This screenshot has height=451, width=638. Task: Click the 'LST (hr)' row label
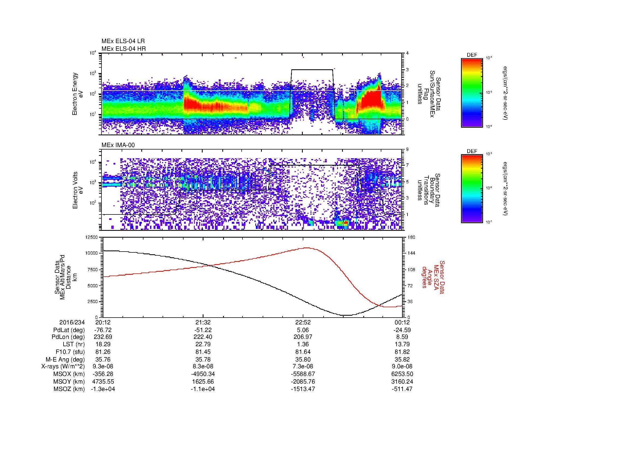click(73, 345)
